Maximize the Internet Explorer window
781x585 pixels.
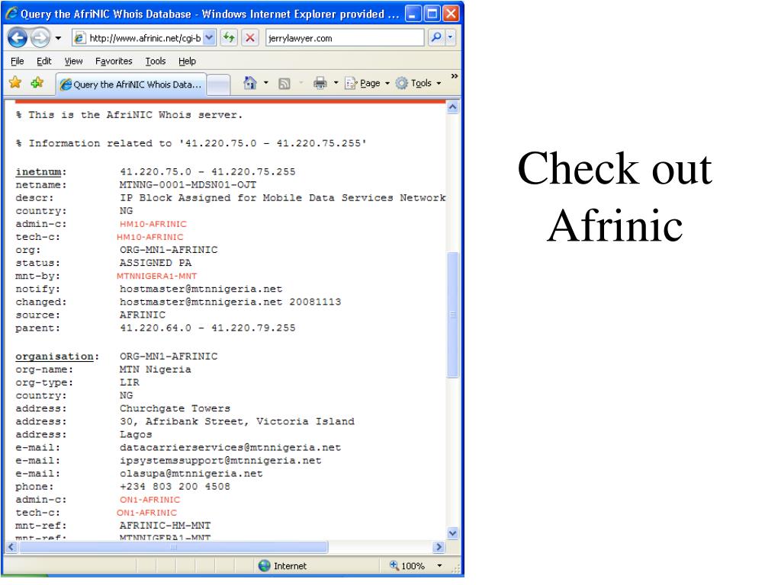[x=432, y=14]
